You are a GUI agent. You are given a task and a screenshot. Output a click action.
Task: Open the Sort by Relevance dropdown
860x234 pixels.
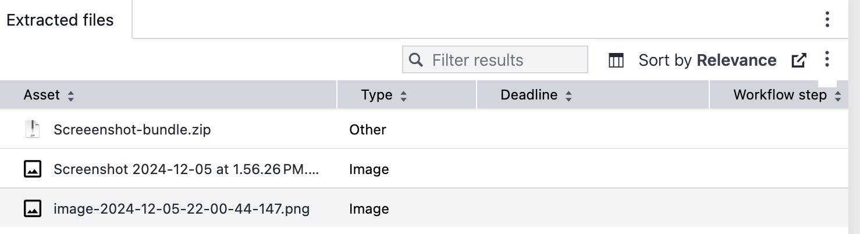[707, 60]
